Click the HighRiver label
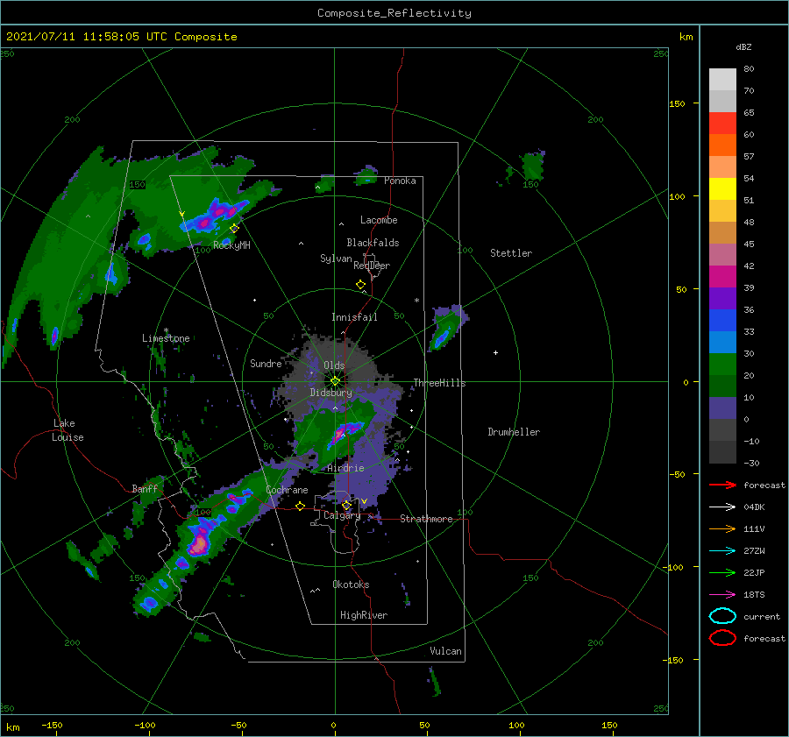Image resolution: width=789 pixels, height=737 pixels. (x=364, y=615)
